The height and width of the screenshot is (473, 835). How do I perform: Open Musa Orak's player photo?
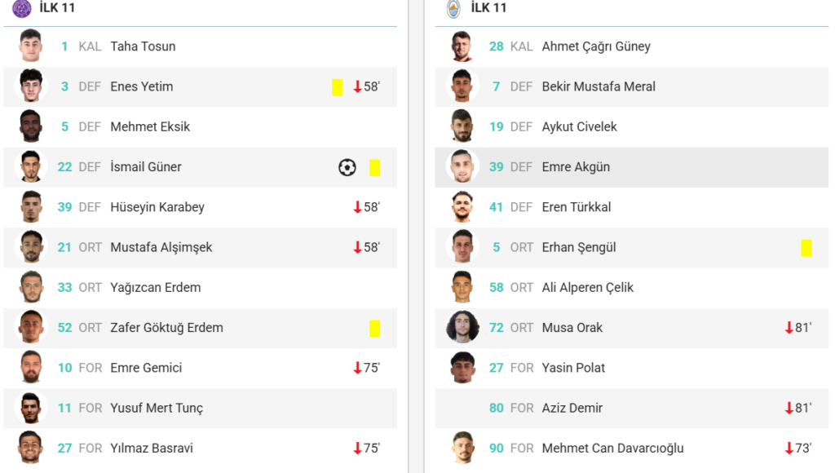point(462,327)
